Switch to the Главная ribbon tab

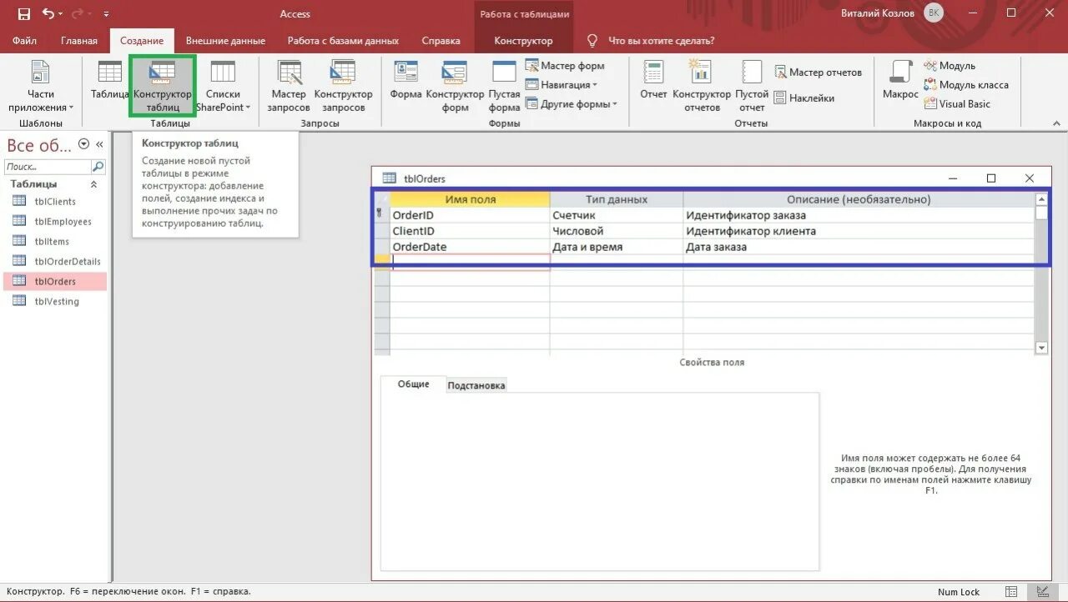click(79, 41)
